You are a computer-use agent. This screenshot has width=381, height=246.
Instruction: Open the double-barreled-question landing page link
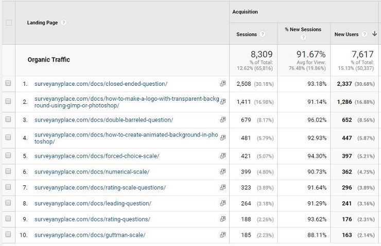104,120
